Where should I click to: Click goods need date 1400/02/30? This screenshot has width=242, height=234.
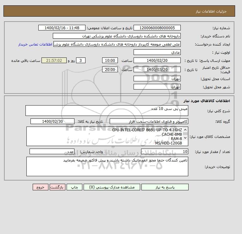(x=52, y=121)
